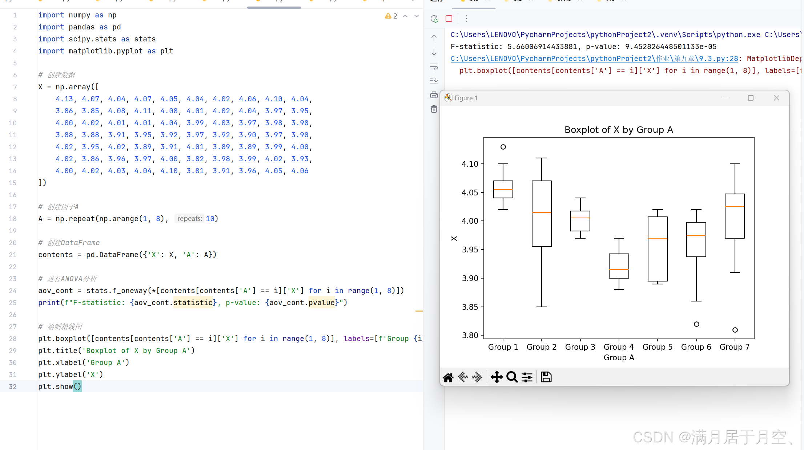Screen dimensions: 804x450
Task: Save the figure with disk icon
Action: (x=546, y=377)
